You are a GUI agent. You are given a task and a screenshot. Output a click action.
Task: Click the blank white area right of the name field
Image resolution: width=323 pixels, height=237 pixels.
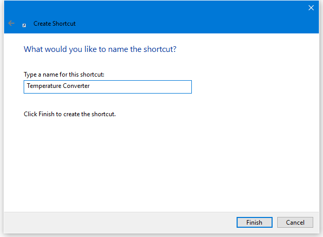(252, 86)
